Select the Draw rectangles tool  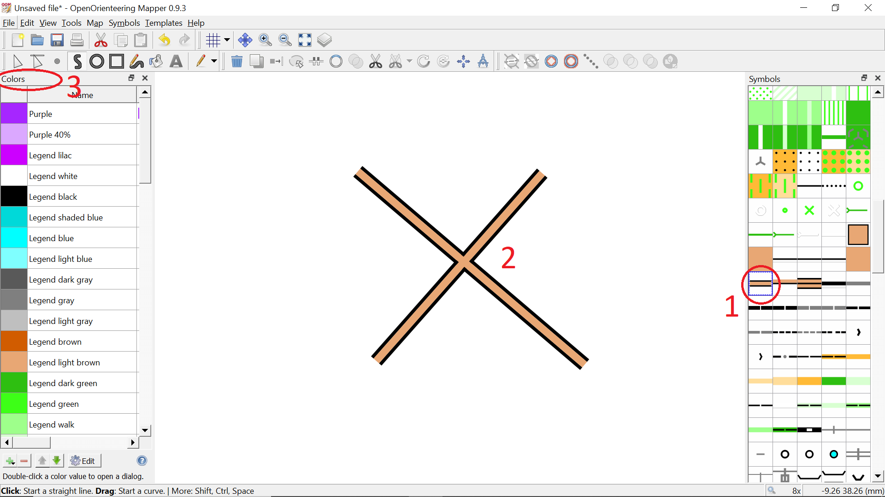click(116, 61)
